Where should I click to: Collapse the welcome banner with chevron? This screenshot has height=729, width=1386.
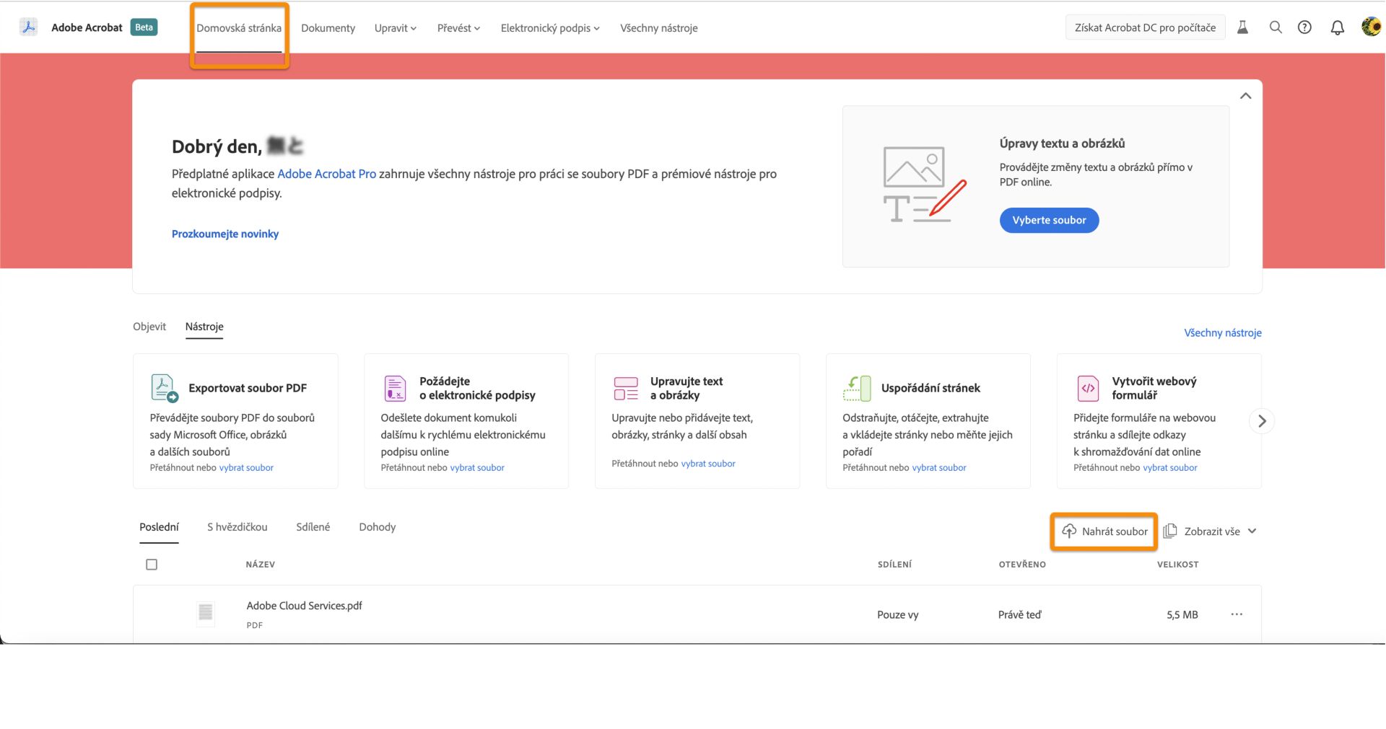(1245, 96)
